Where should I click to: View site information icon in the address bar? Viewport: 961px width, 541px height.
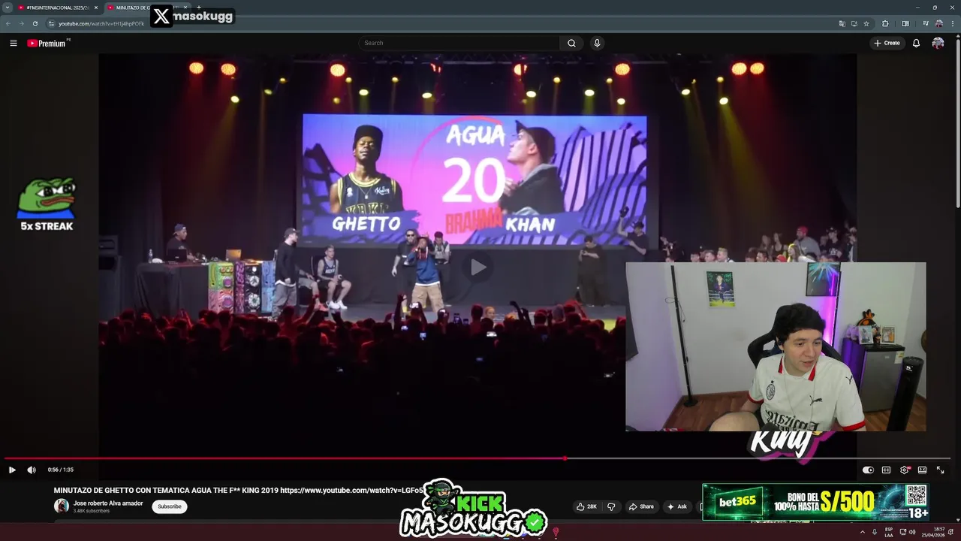click(x=51, y=23)
